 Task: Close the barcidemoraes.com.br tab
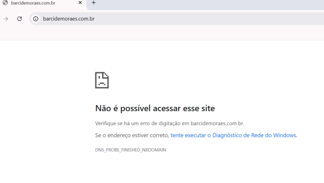80,2
